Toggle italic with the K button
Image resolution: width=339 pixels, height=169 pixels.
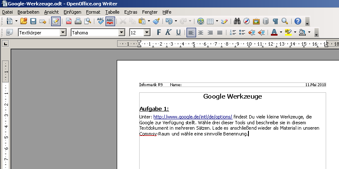click(x=168, y=33)
